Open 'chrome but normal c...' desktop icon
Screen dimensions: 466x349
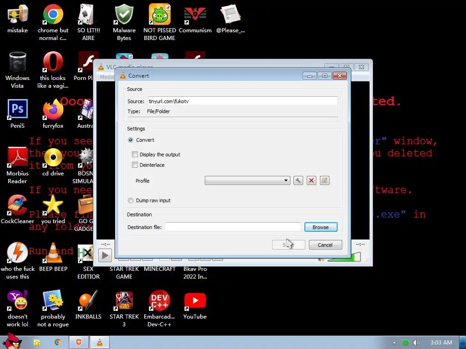click(x=53, y=22)
